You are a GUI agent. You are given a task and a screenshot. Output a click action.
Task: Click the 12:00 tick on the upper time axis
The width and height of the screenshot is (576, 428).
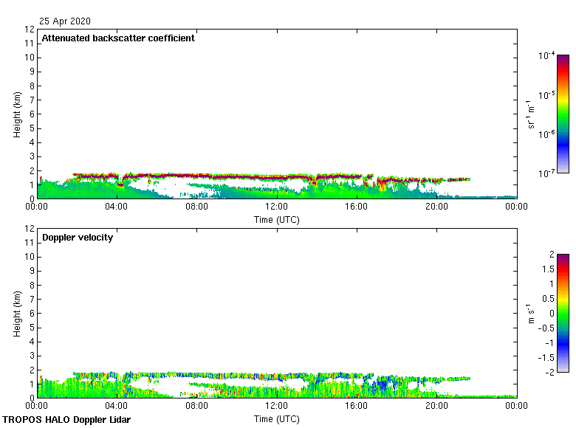276,208
